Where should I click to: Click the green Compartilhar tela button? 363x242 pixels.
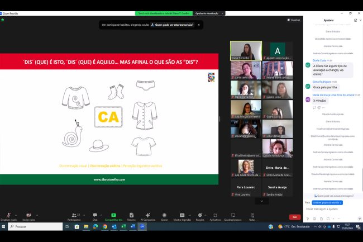pos(113,215)
